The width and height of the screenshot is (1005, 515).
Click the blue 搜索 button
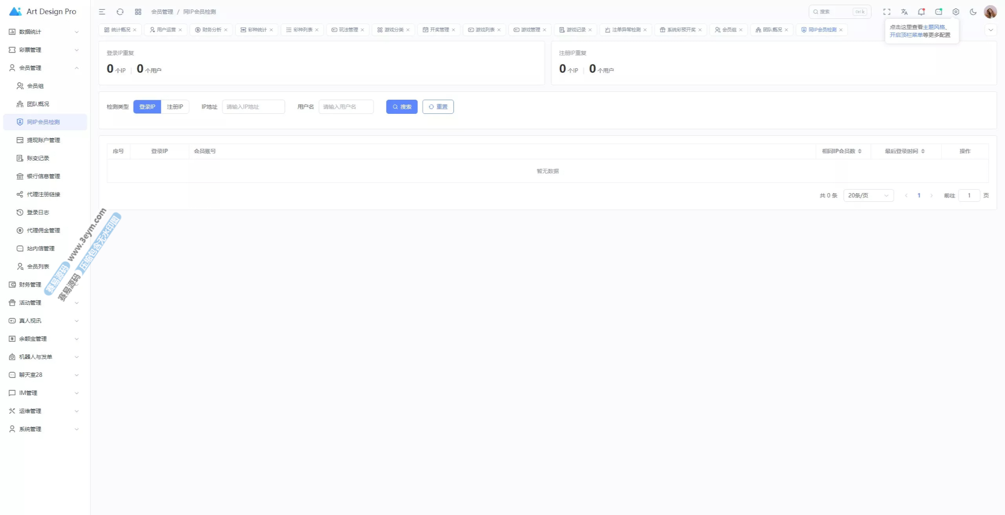click(x=402, y=107)
